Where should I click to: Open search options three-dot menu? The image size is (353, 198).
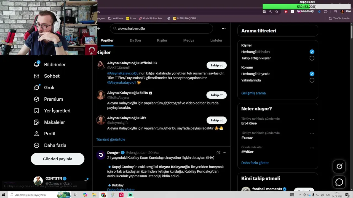tap(224, 28)
